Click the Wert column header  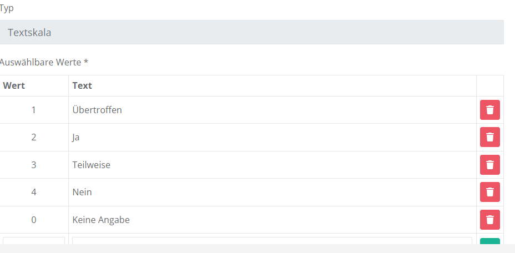[14, 85]
